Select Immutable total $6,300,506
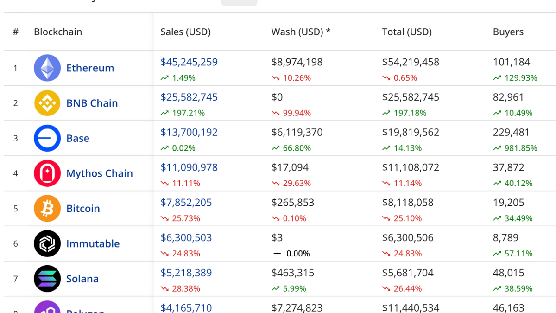This screenshot has height=313, width=556. tap(408, 237)
